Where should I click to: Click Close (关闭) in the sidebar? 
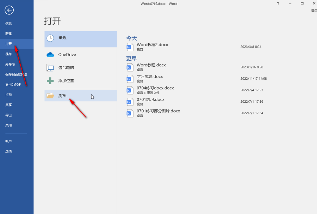point(17,125)
